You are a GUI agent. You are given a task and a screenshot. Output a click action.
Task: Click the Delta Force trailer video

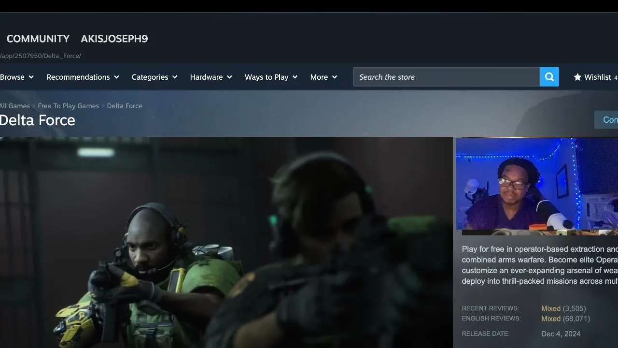click(x=226, y=242)
